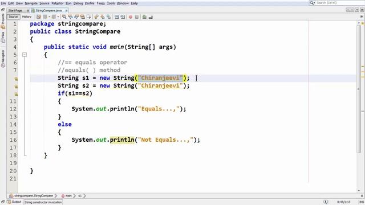Switch editor to Source view

tap(13, 17)
